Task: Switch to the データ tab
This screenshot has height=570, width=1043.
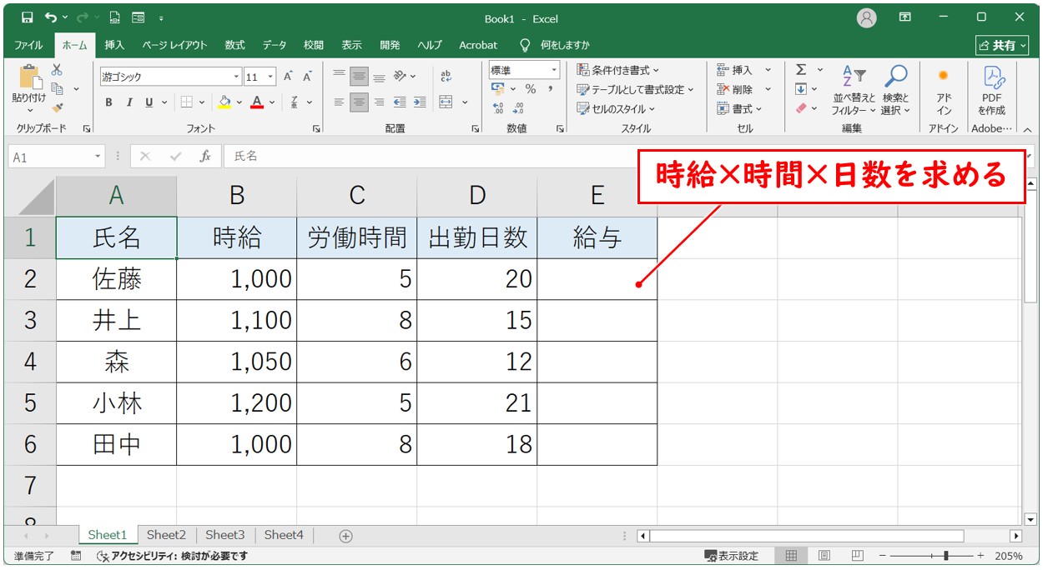Action: (x=274, y=45)
